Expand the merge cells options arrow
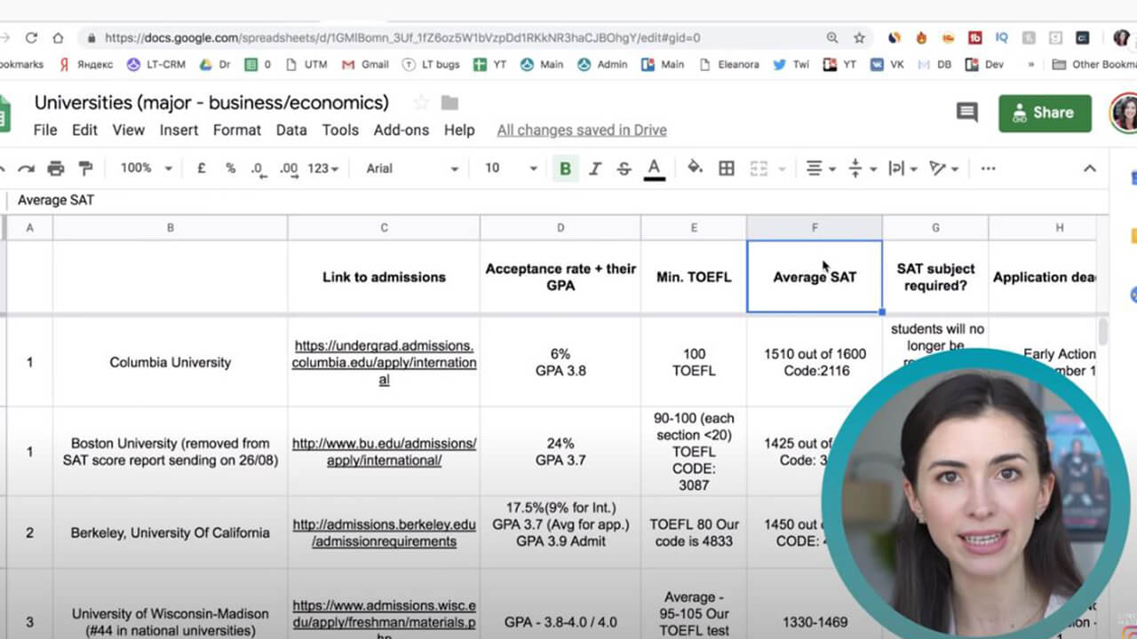 [783, 169]
